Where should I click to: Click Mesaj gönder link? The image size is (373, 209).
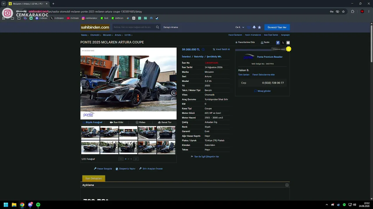263,91
